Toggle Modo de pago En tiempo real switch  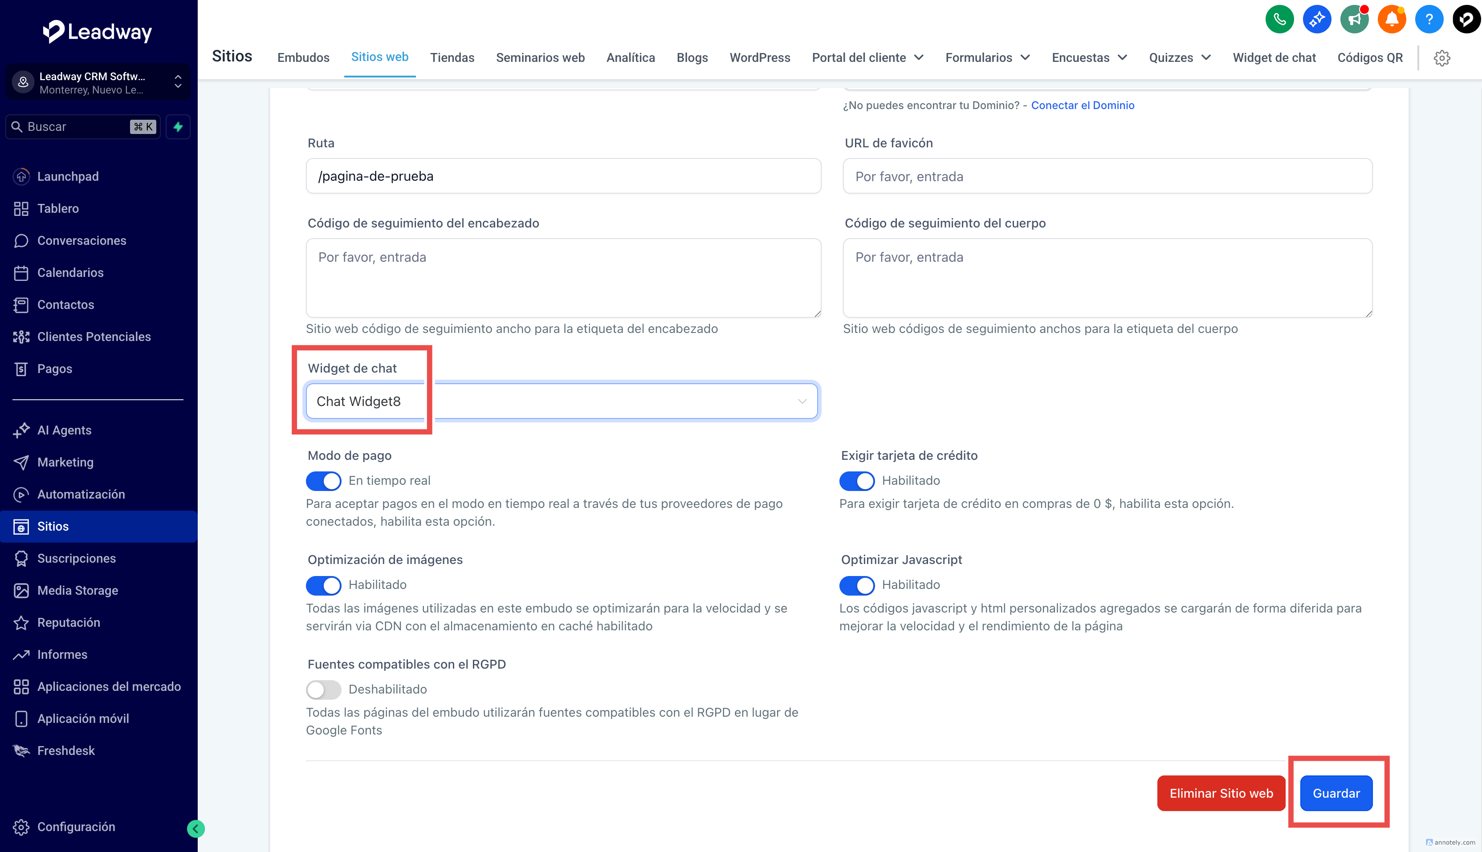[x=324, y=481]
